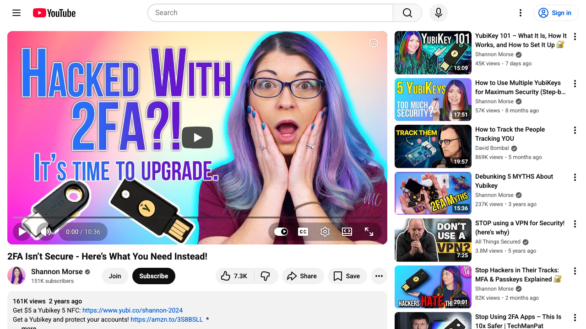Open 'Stop Using 2FA Apps' title
The image size is (586, 329).
[x=518, y=321]
